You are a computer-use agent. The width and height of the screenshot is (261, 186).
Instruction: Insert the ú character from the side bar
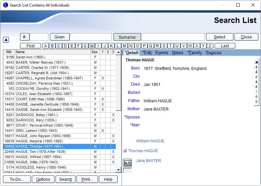click(256, 101)
